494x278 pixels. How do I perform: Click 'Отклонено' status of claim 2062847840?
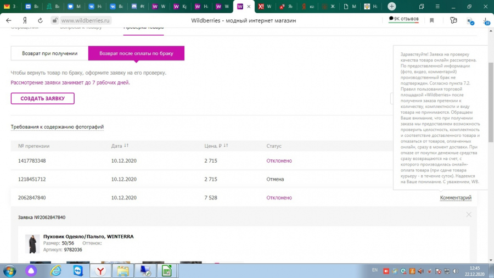click(279, 198)
